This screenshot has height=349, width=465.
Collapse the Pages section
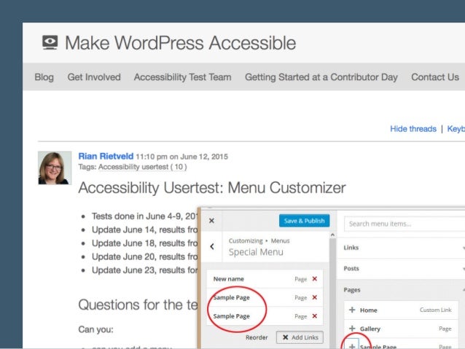pyautogui.click(x=401, y=290)
